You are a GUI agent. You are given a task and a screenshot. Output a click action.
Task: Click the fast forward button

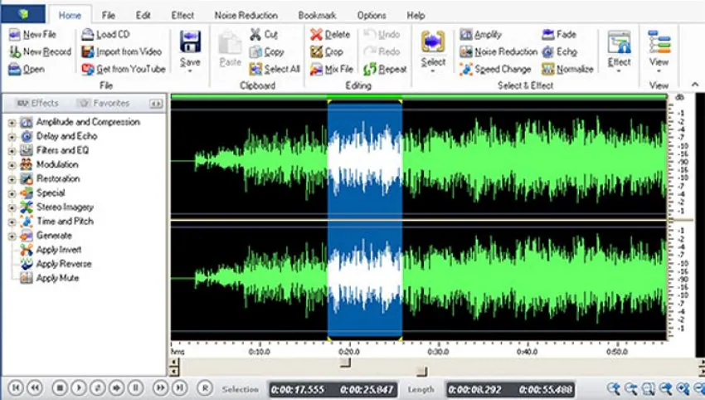[x=160, y=388]
